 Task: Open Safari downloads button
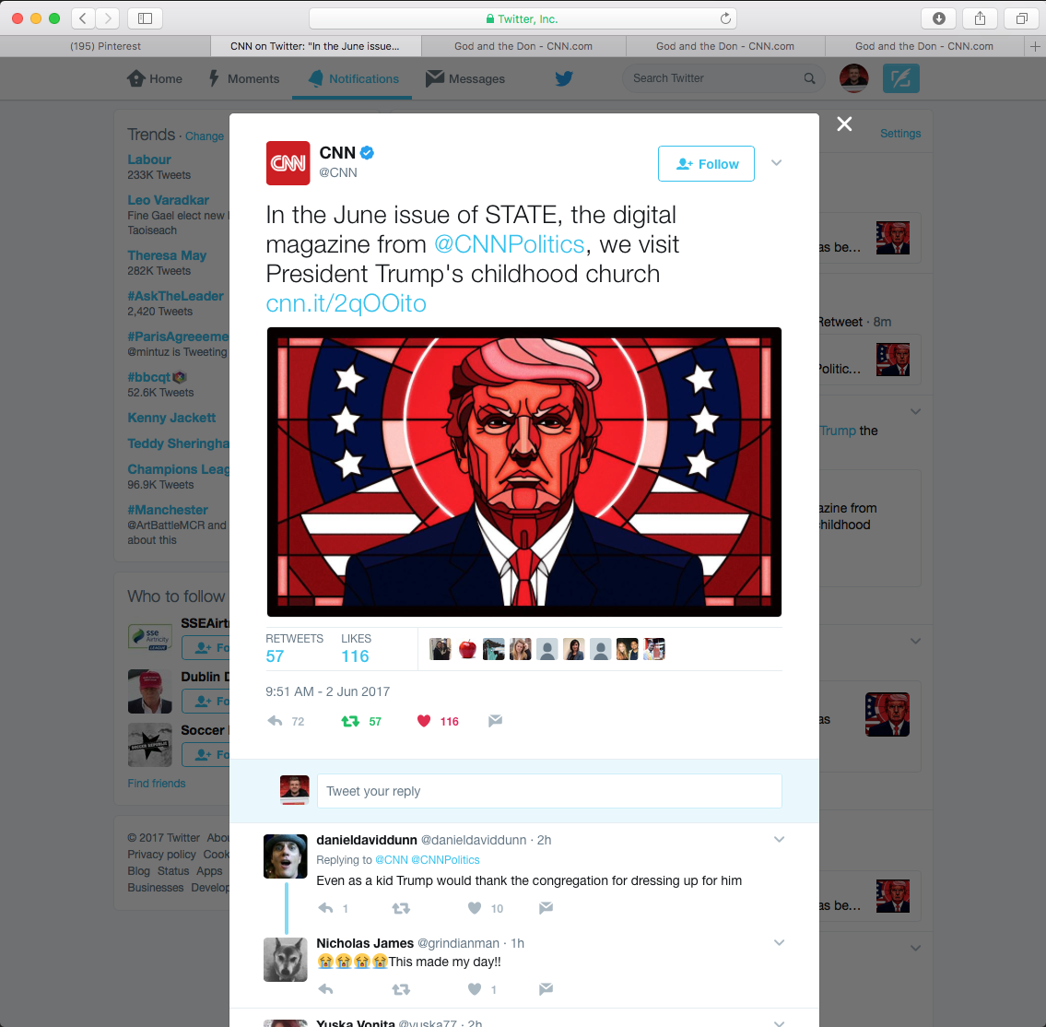[x=938, y=18]
